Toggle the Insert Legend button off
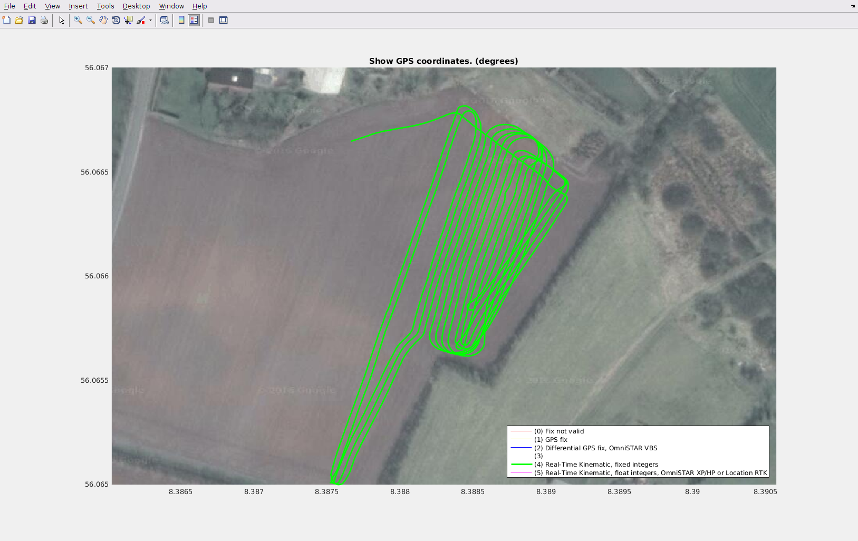Image resolution: width=858 pixels, height=541 pixels. coord(194,20)
